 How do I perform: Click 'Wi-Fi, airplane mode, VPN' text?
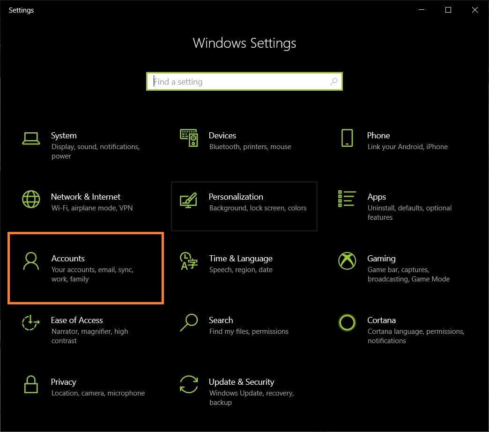tap(92, 208)
